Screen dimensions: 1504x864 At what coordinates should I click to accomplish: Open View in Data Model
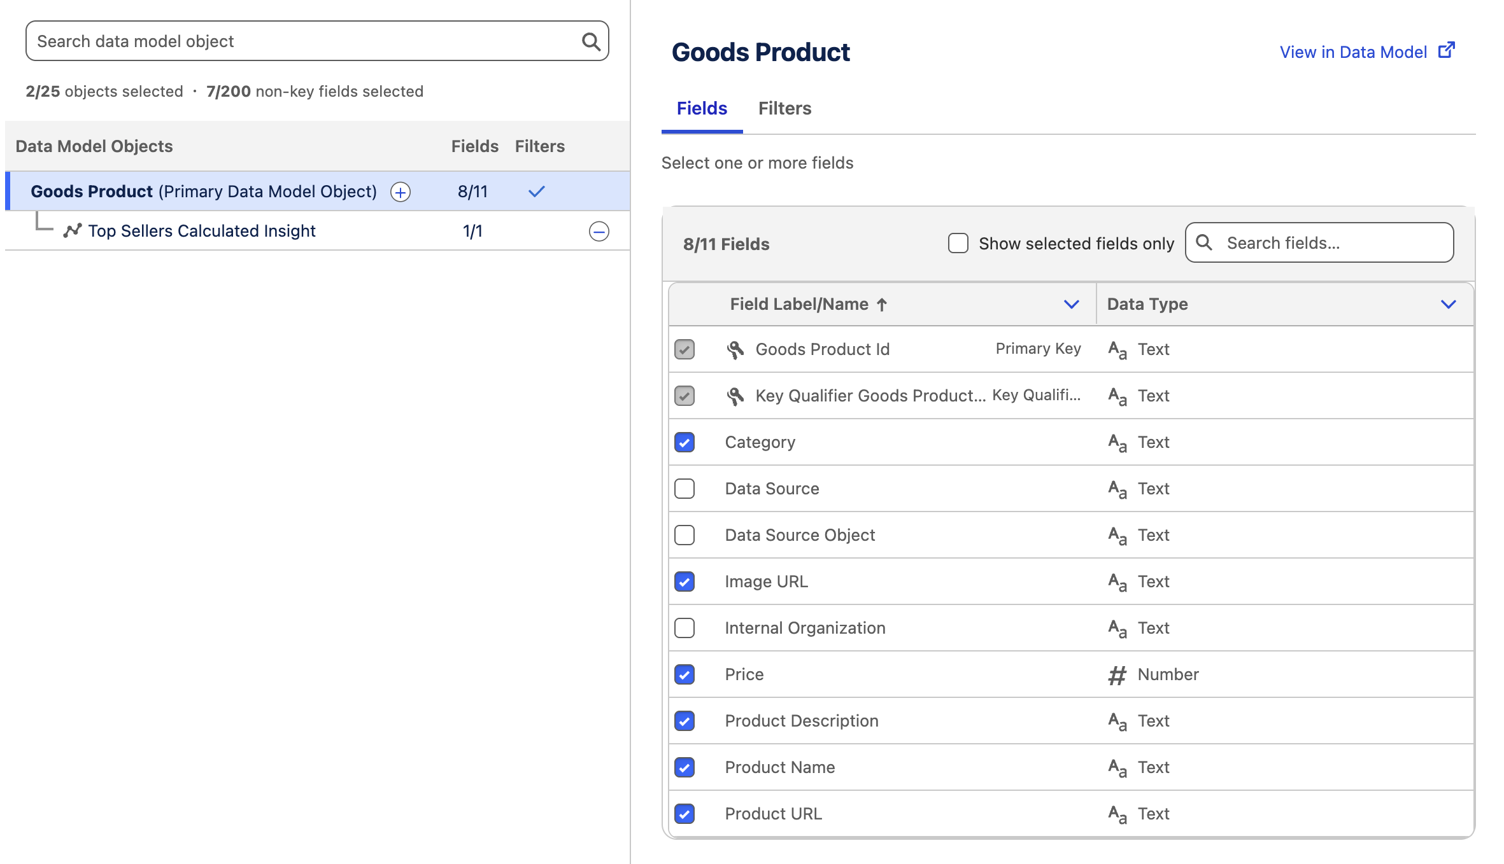tap(1354, 52)
